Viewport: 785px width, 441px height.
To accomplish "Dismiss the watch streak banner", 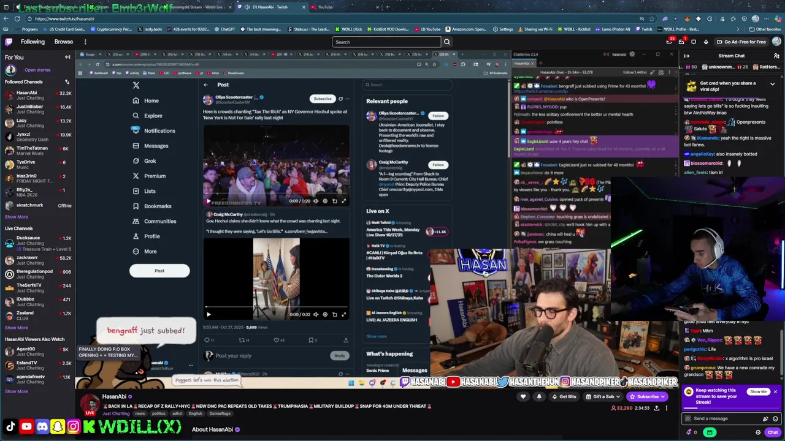I will pos(775,391).
